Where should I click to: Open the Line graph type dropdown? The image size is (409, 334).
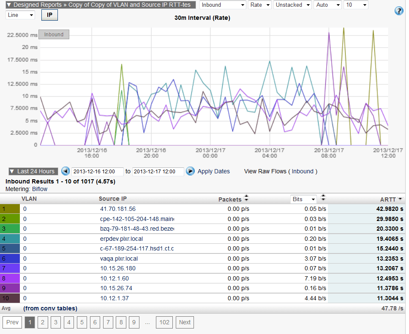20,15
